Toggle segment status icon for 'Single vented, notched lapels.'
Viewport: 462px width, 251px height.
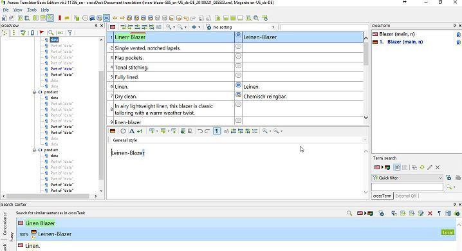tap(238, 46)
